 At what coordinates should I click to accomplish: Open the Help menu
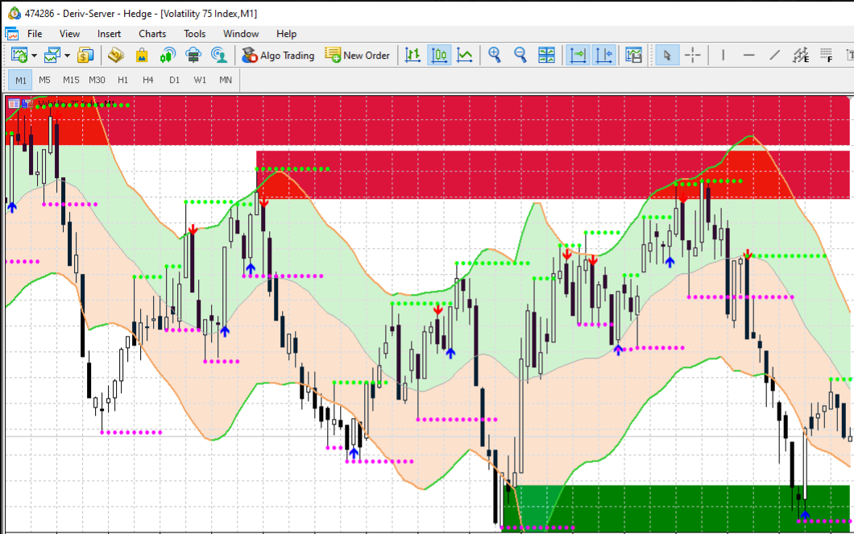click(287, 34)
